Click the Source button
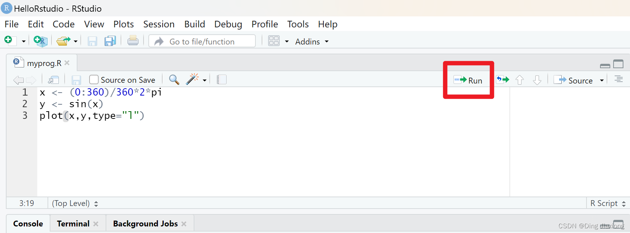630x233 pixels. 573,80
